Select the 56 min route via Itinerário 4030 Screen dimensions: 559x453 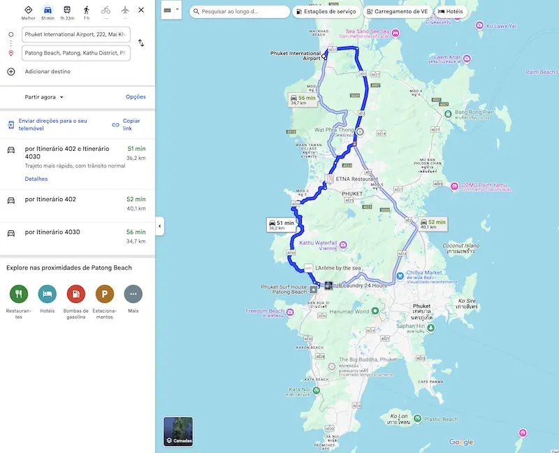click(78, 239)
